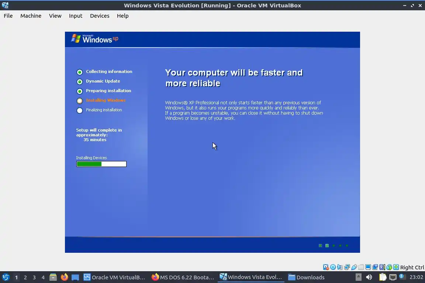This screenshot has width=425, height=283.
Task: Click the 23:02 clock
Action: coord(416,277)
